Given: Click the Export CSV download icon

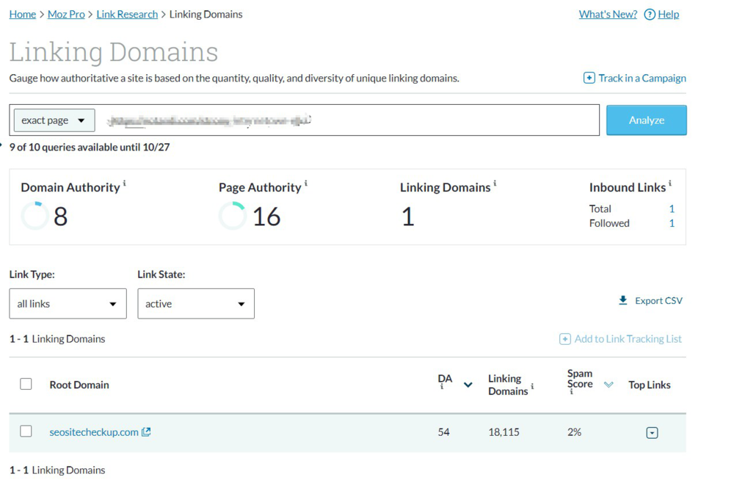Looking at the screenshot, I should (623, 300).
